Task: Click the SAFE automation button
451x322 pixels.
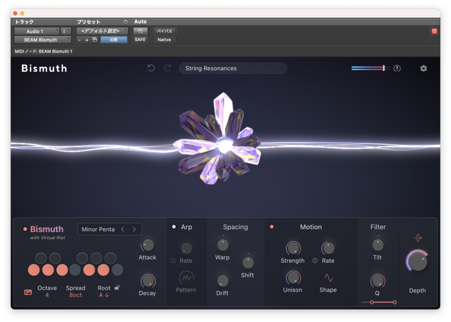Action: pyautogui.click(x=140, y=40)
